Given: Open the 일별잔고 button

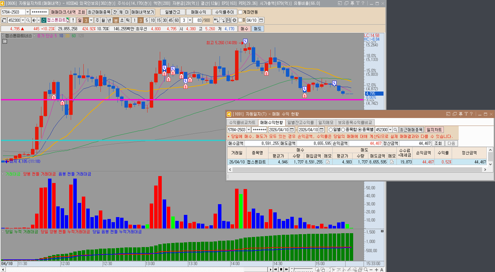Looking at the screenshot, I should click(173, 12).
